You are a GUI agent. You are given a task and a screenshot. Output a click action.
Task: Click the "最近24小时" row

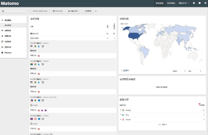[73, 34]
